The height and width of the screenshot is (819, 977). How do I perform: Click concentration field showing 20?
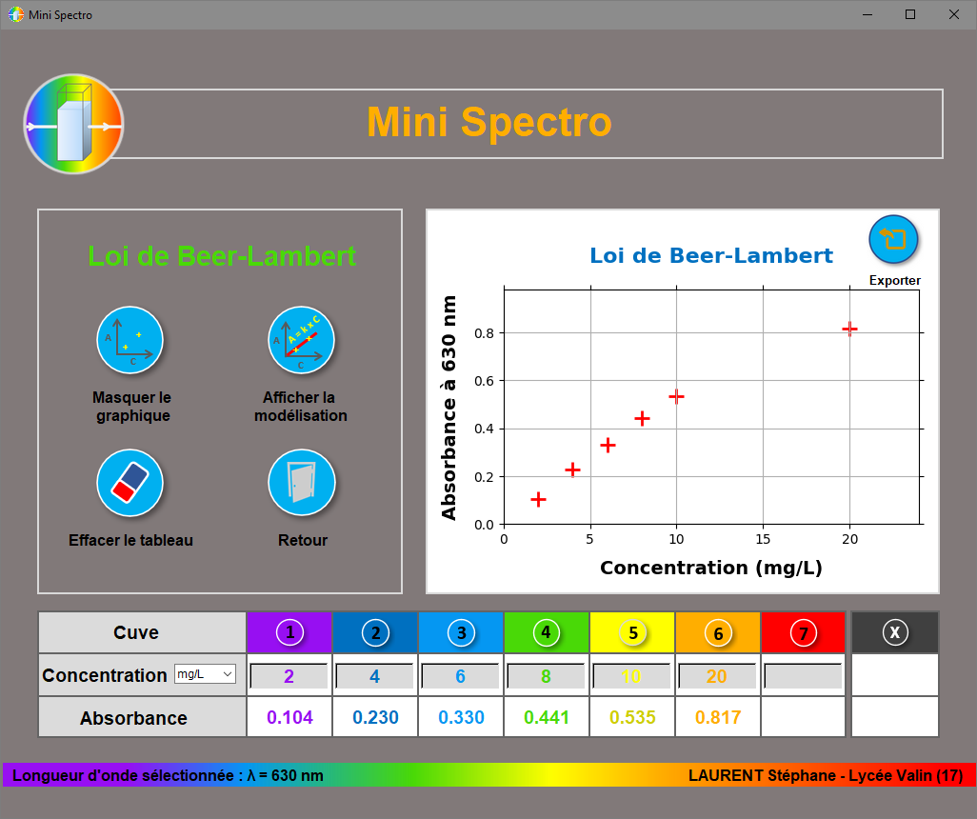(x=717, y=675)
